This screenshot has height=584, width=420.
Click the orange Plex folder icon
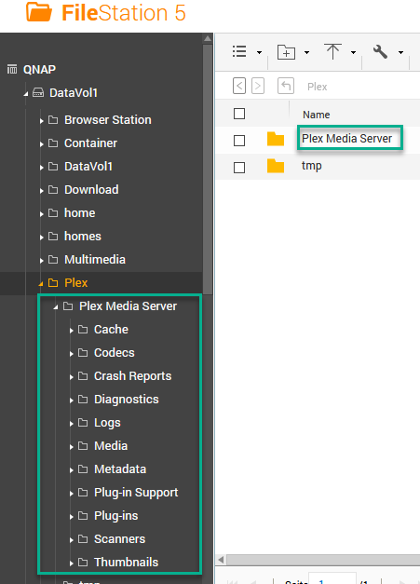[x=53, y=283]
